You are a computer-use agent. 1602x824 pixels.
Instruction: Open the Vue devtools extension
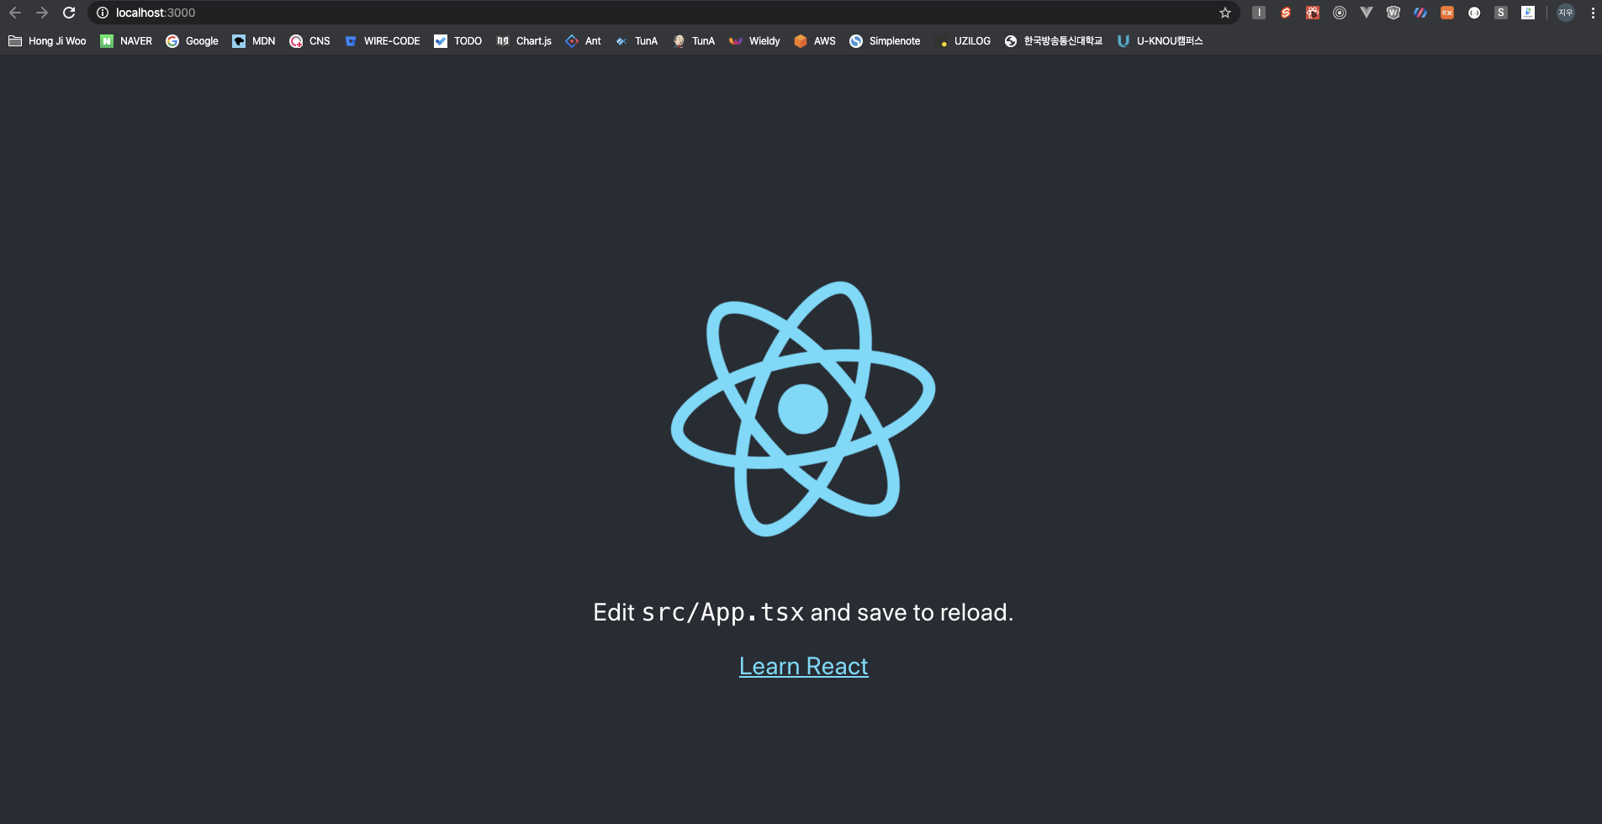coord(1367,13)
